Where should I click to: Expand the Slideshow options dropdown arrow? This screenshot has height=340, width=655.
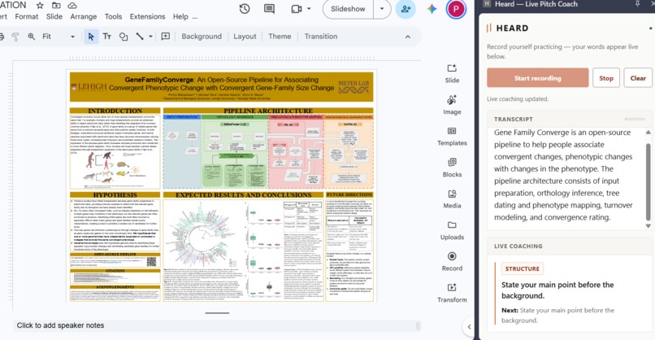[x=382, y=9]
